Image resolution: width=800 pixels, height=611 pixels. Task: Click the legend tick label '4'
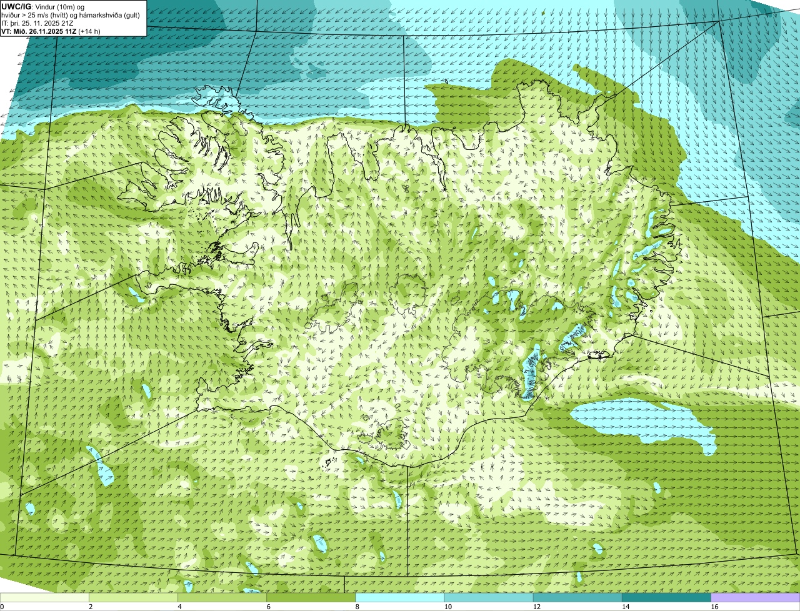[x=179, y=607]
